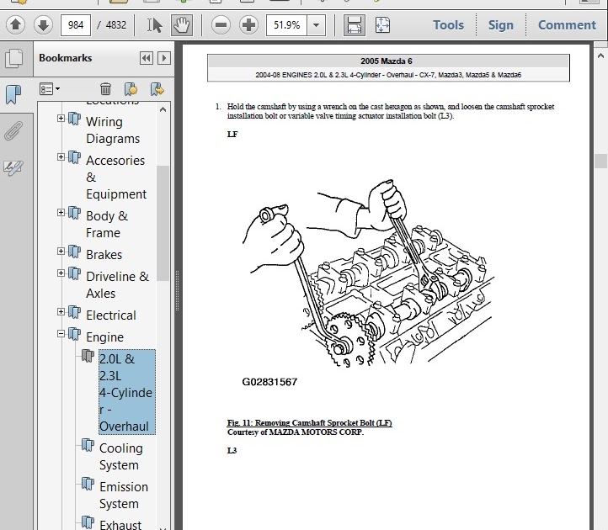Open the Sign pane
608x530 pixels.
click(500, 25)
